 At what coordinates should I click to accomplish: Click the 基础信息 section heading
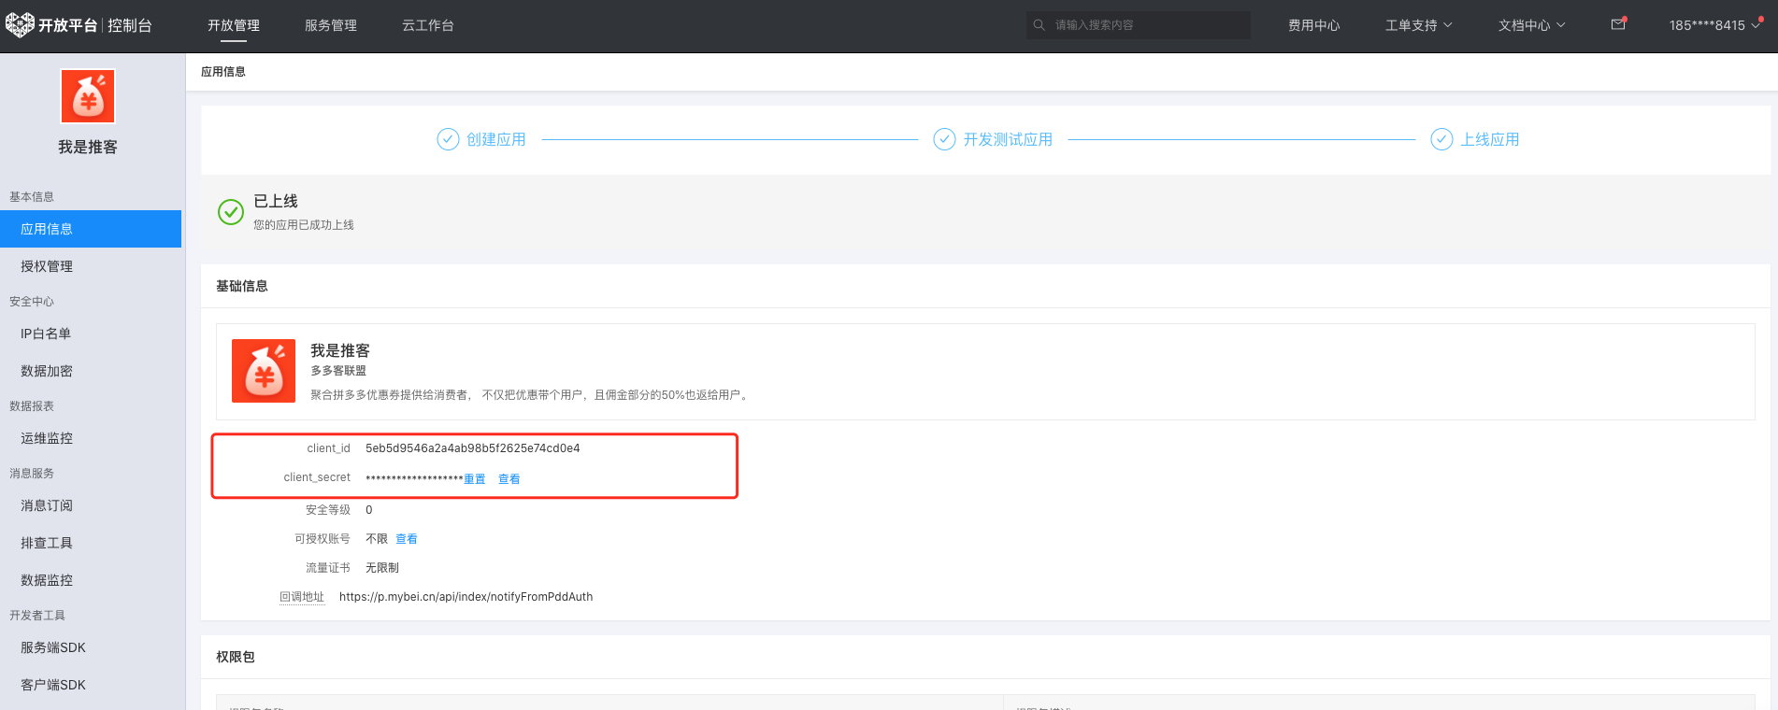click(x=242, y=286)
